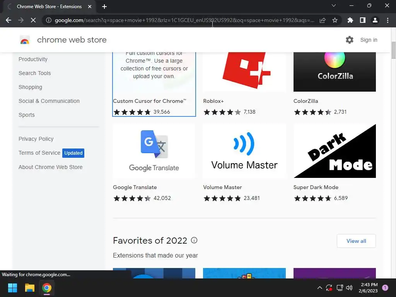
Task: Open the Custom Cursor for Chrome card
Action: click(x=154, y=84)
